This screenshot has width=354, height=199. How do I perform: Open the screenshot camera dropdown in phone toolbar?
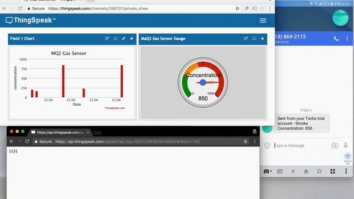268,171
